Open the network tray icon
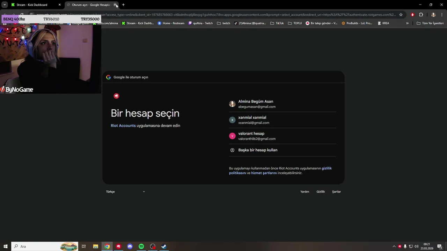Image resolution: width=447 pixels, height=251 pixels. 411,246
